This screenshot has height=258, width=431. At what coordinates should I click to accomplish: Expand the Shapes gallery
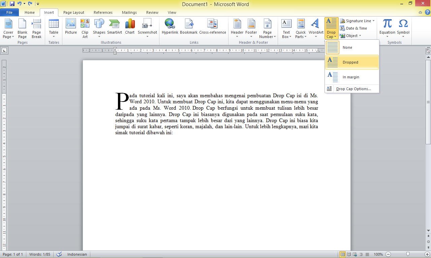click(99, 29)
